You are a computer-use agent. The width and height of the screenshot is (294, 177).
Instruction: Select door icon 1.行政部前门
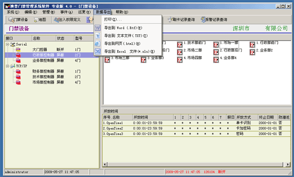pos(252,45)
